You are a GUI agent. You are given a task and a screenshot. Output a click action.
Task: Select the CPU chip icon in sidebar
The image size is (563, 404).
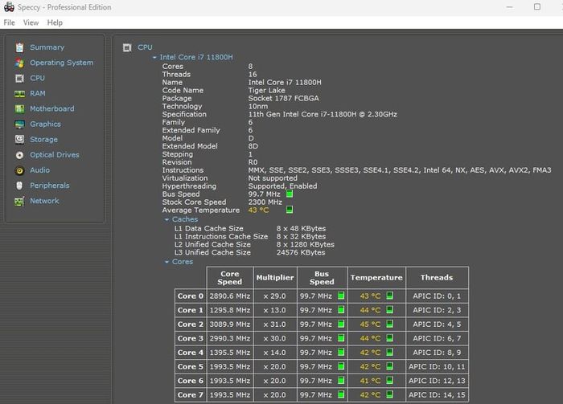tap(19, 79)
